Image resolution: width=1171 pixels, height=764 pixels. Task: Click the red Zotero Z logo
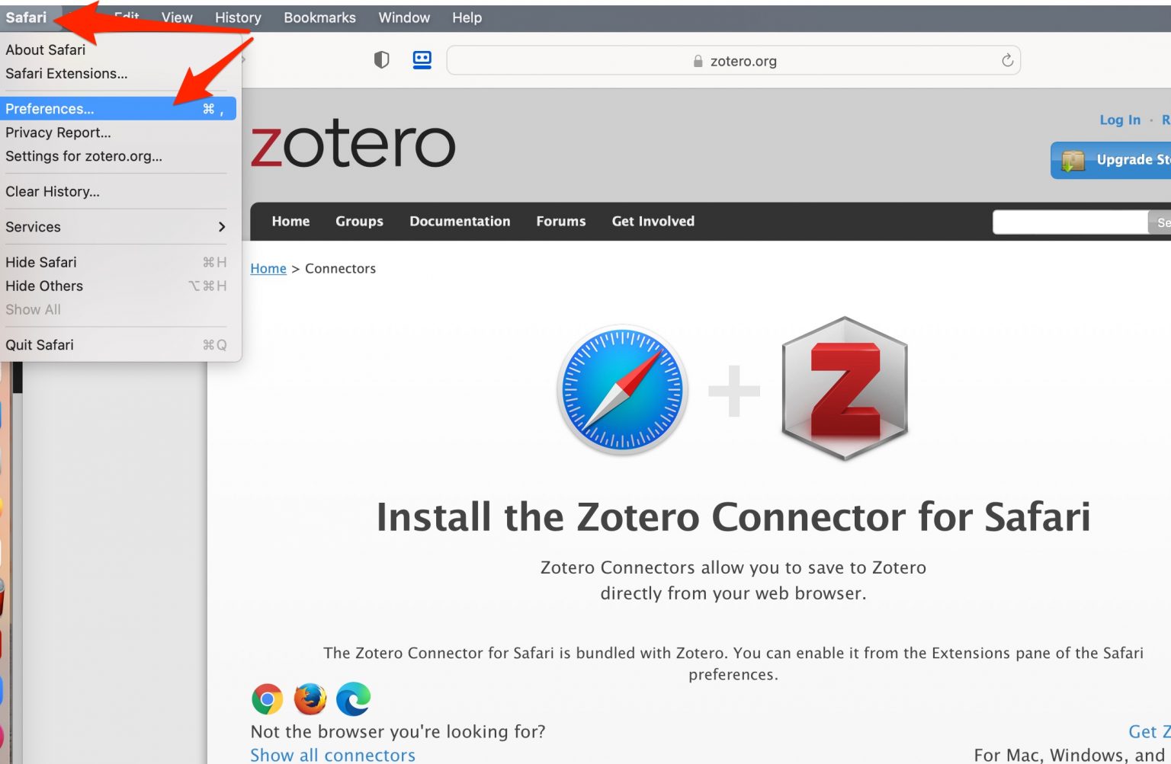(845, 388)
